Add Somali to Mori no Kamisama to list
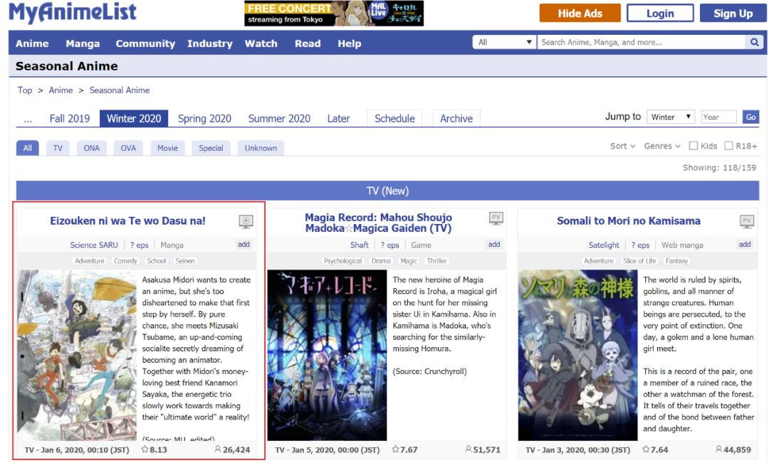The image size is (769, 463). pyautogui.click(x=745, y=244)
